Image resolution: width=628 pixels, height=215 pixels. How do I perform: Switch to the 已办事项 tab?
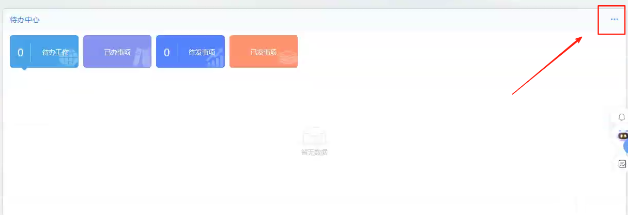(x=117, y=52)
